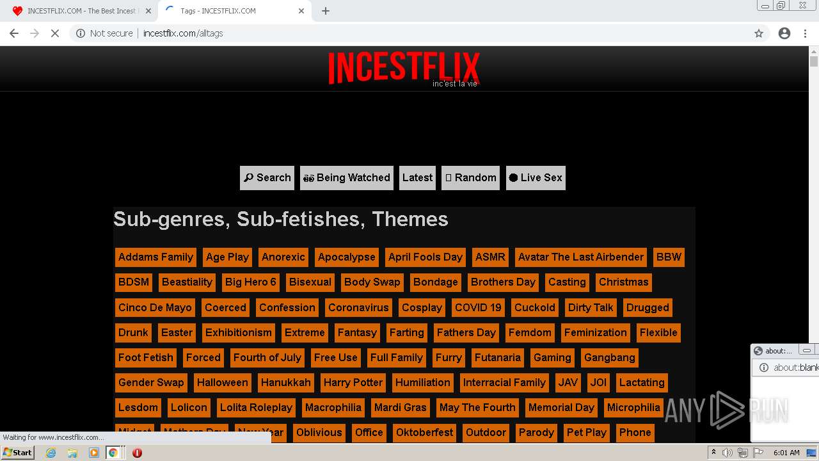The height and width of the screenshot is (461, 819).
Task: Choose the Hanukkah tag
Action: pyautogui.click(x=285, y=383)
